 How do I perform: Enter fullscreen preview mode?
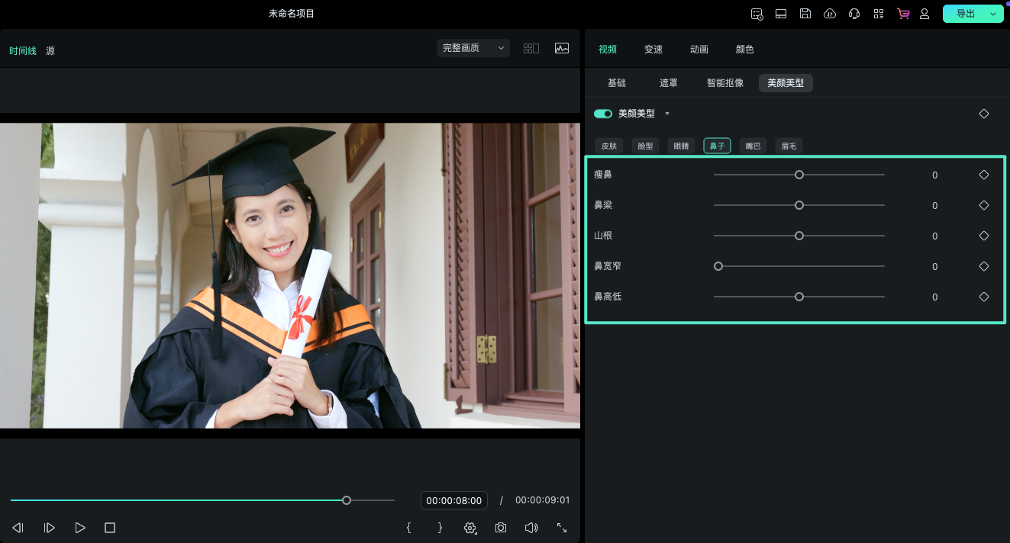(x=562, y=527)
